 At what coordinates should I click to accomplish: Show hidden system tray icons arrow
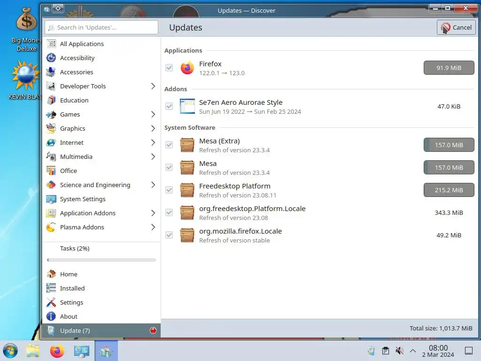(x=413, y=351)
